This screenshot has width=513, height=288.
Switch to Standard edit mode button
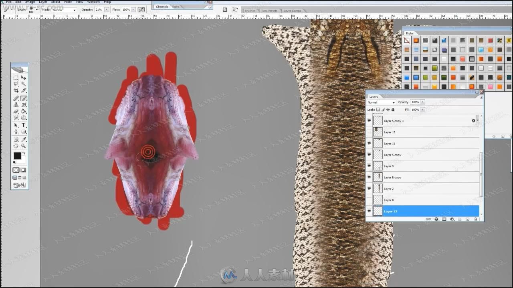click(x=16, y=170)
